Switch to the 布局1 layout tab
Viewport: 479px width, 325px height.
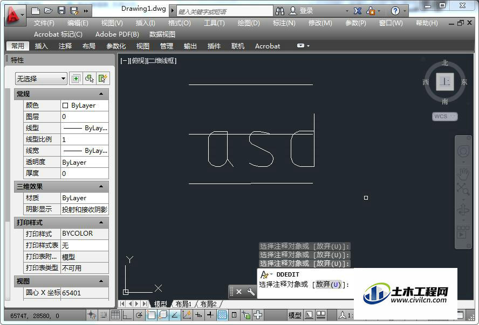183,303
